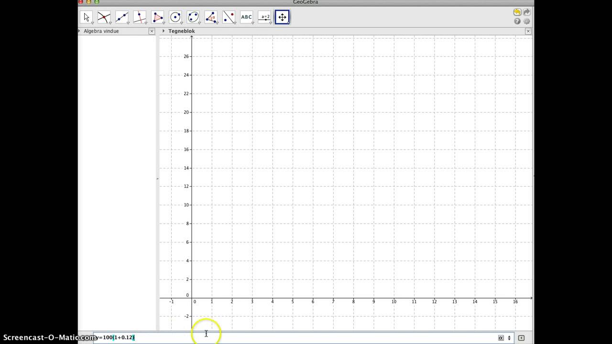Select the Polygon tool
Image resolution: width=612 pixels, height=344 pixels.
click(x=158, y=17)
